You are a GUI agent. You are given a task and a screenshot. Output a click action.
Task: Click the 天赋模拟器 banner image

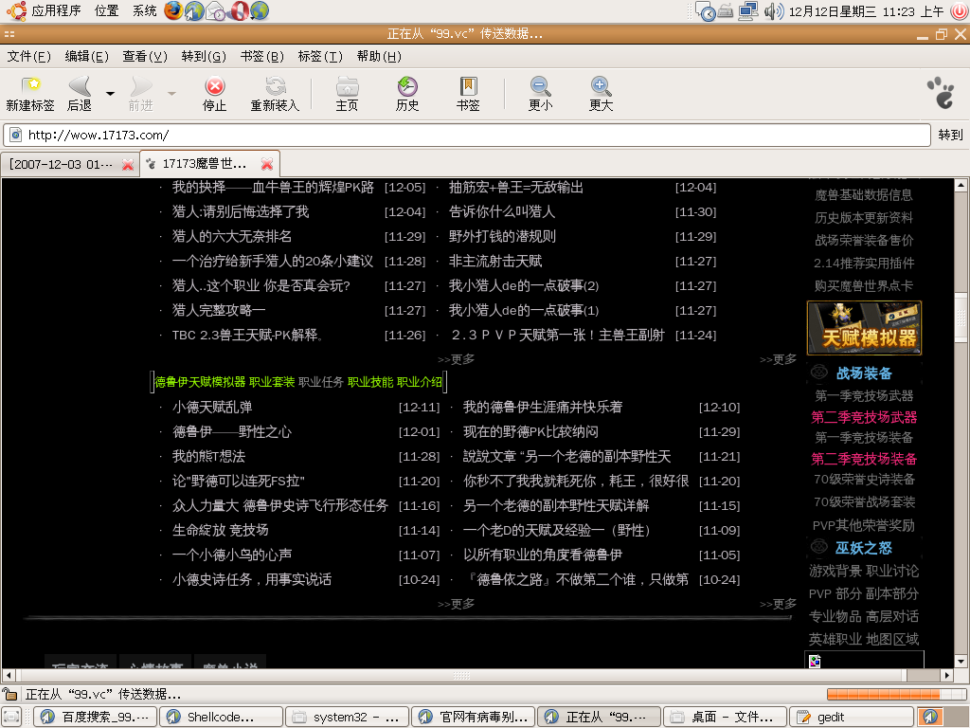pos(864,328)
